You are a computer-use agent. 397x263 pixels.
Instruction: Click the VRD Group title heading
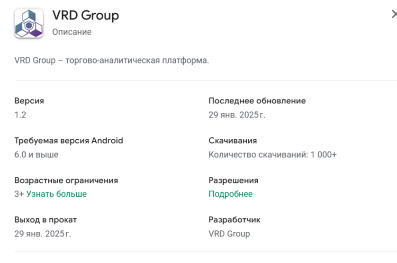[86, 16]
